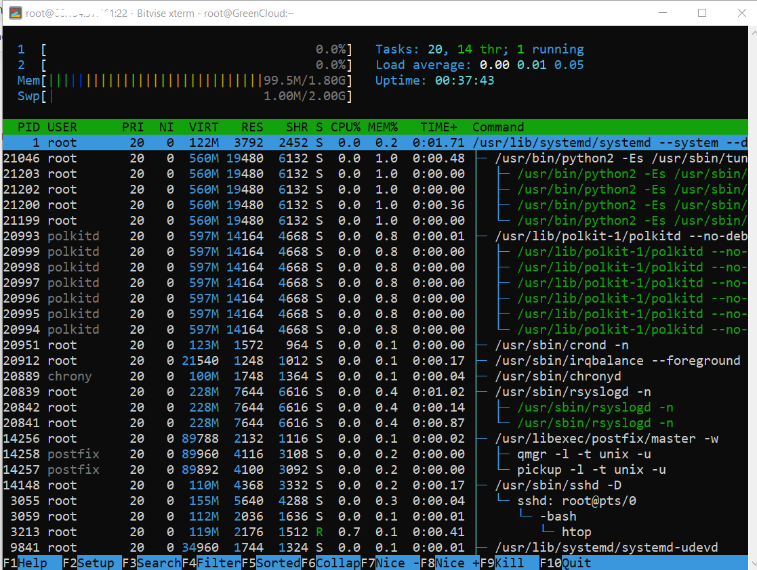Select the htop process row 3213
757x570 pixels.
tap(375, 532)
